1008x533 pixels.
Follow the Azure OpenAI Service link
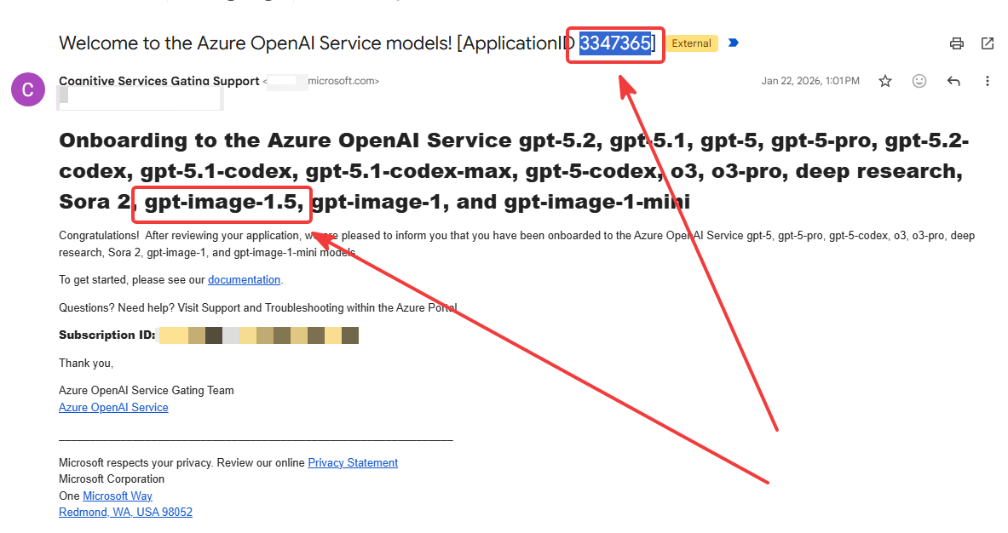(x=114, y=407)
